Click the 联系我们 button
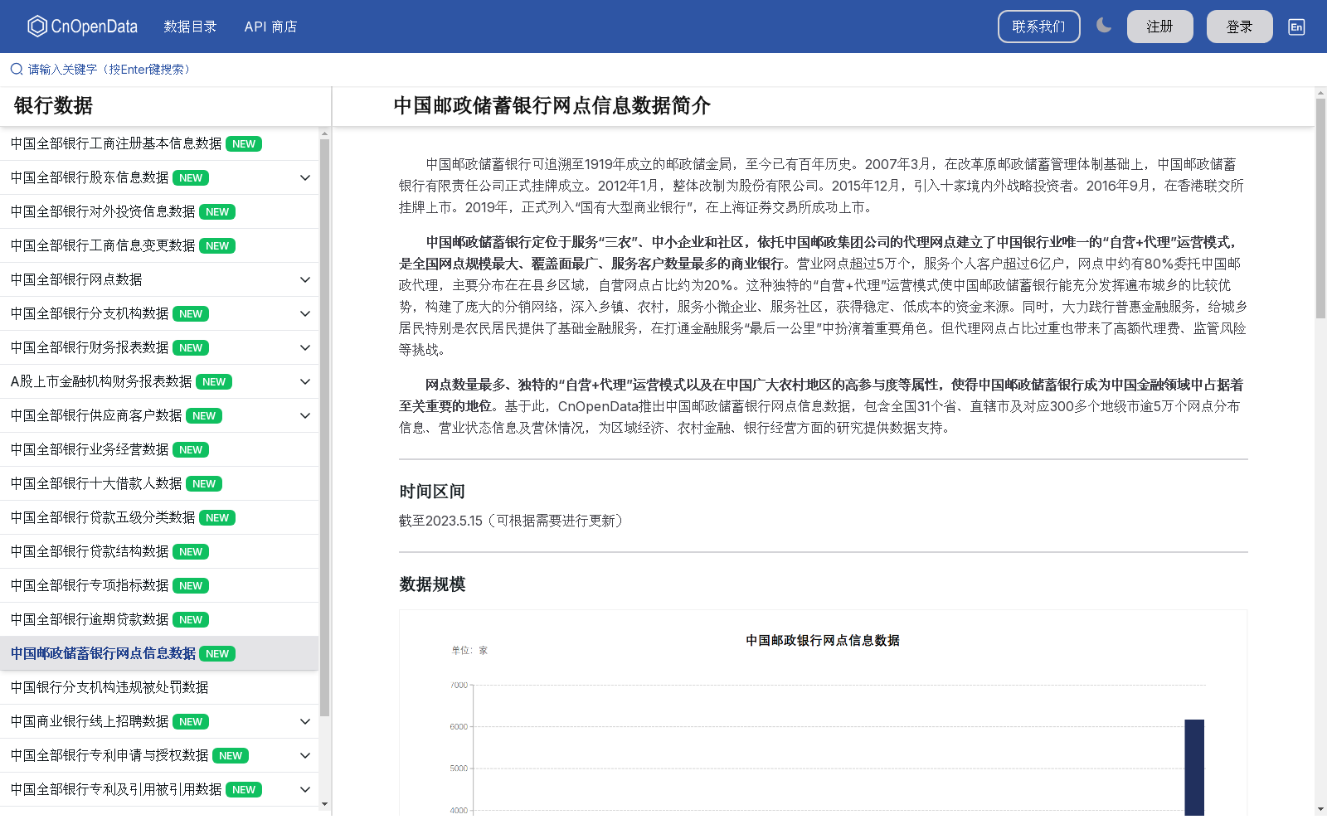The height and width of the screenshot is (829, 1327). [x=1038, y=26]
